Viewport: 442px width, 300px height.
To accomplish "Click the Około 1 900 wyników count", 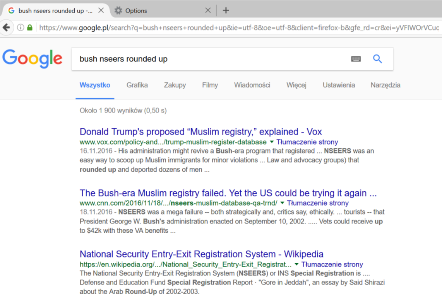I will click(x=123, y=111).
